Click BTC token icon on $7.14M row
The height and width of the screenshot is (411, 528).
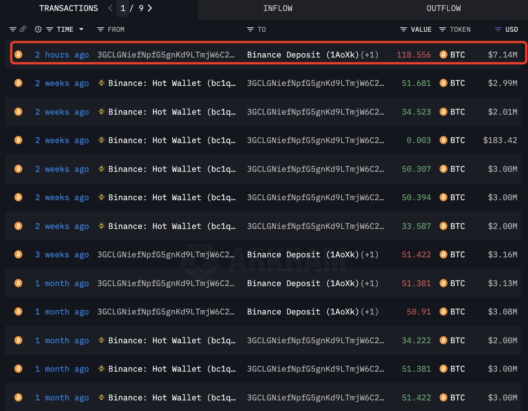(444, 55)
